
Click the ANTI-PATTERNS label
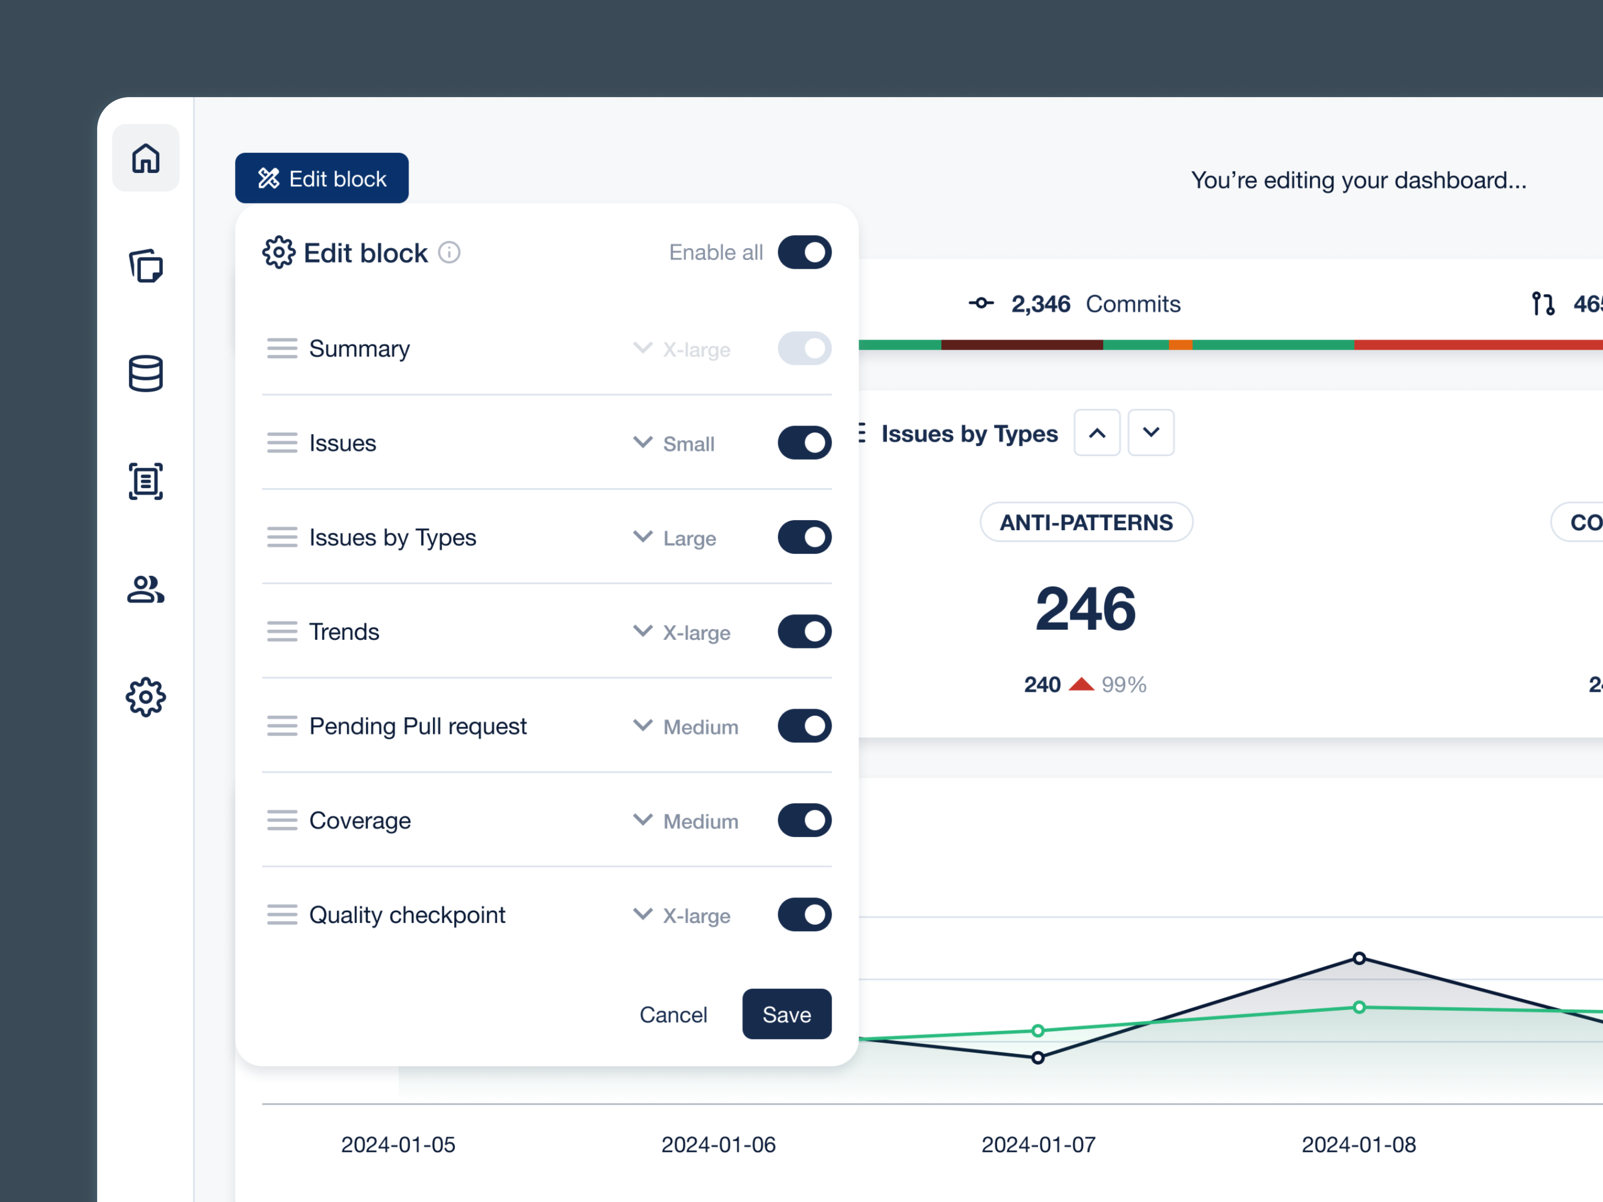point(1086,522)
